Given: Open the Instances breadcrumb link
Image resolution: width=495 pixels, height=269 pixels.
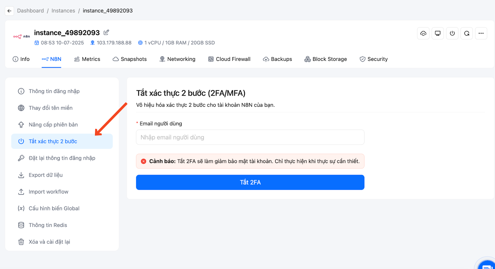Looking at the screenshot, I should pos(63,11).
